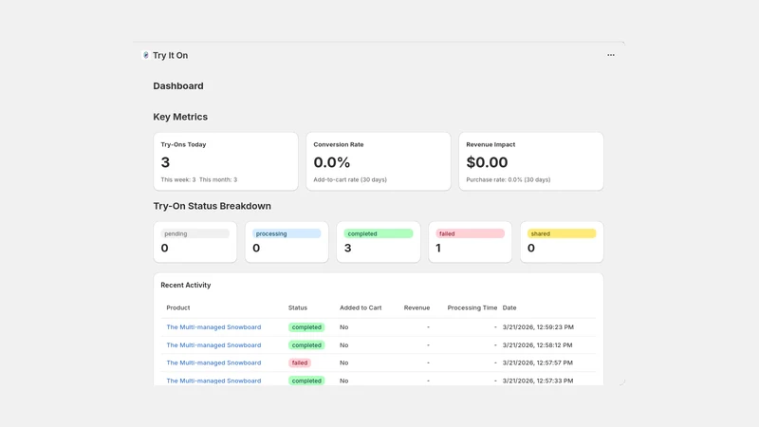Click the Try It On app icon
Image resolution: width=759 pixels, height=427 pixels.
click(146, 55)
